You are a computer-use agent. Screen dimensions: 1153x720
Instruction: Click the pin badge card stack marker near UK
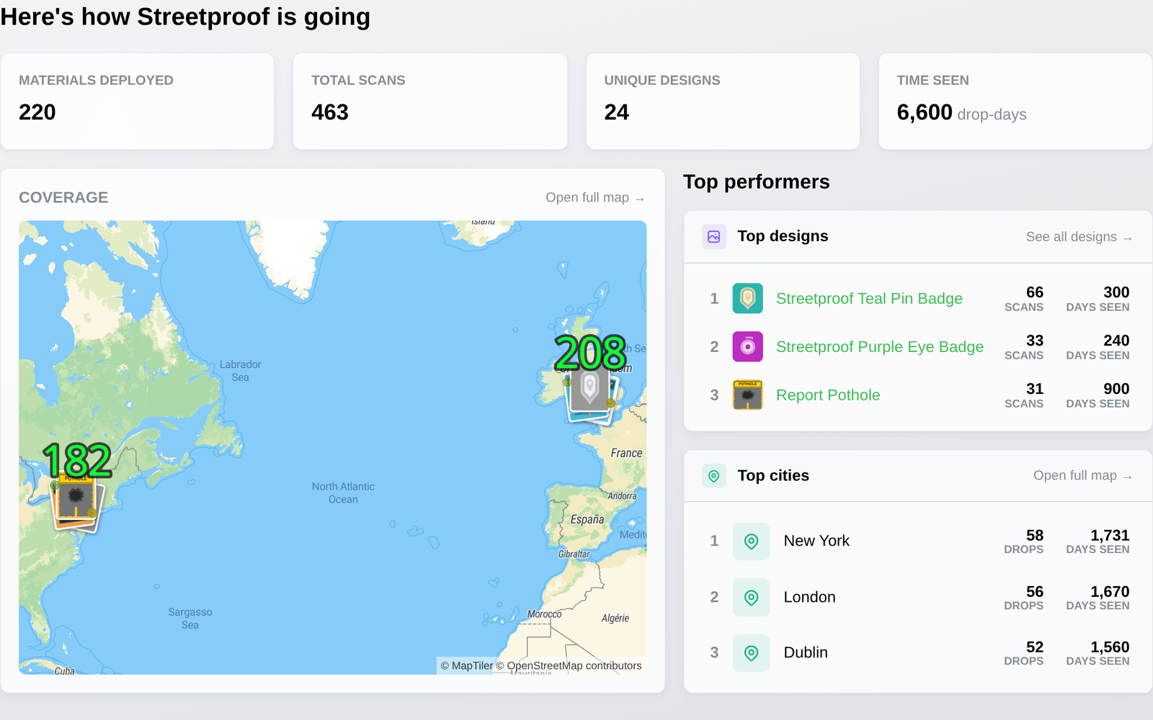click(591, 396)
